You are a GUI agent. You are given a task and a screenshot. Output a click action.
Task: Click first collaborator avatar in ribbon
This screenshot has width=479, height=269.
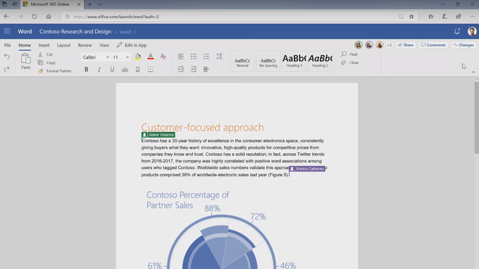tap(359, 45)
